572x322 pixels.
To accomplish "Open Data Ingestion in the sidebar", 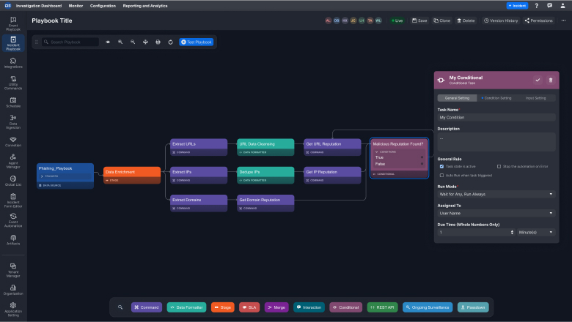I will pos(13,120).
